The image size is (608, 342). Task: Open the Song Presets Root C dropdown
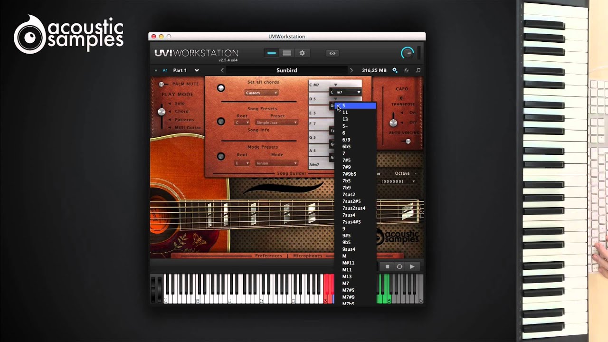(242, 123)
